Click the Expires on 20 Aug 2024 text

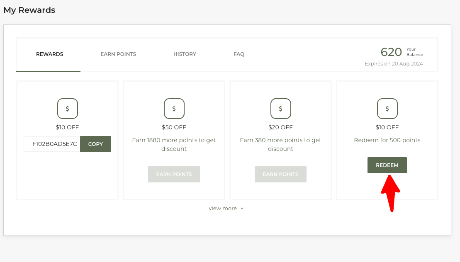tap(394, 63)
